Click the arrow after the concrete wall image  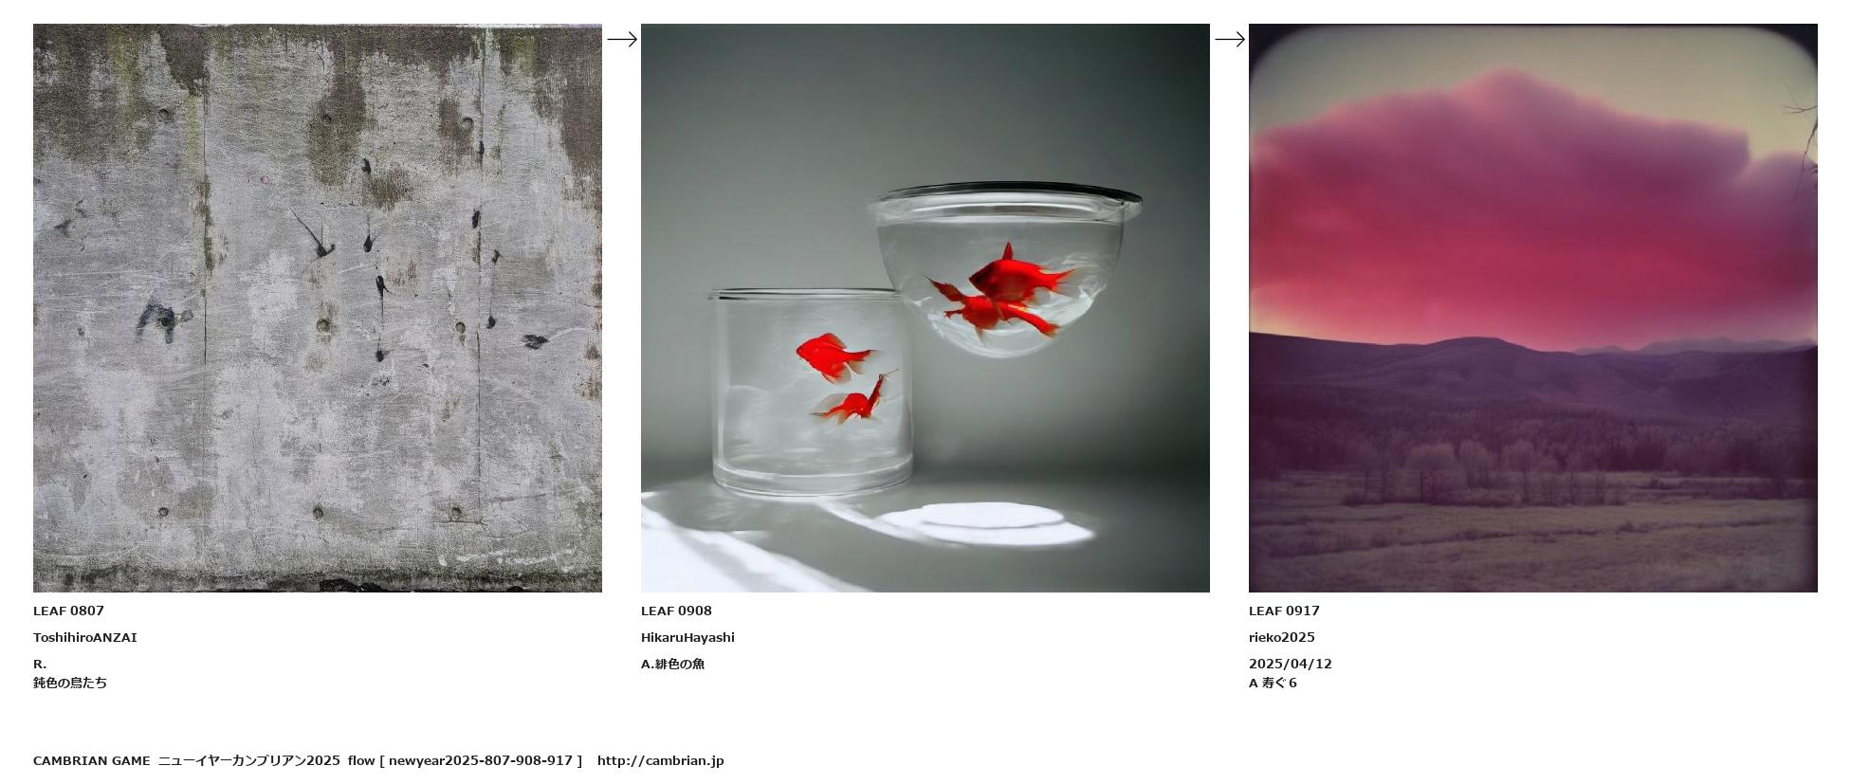[622, 39]
